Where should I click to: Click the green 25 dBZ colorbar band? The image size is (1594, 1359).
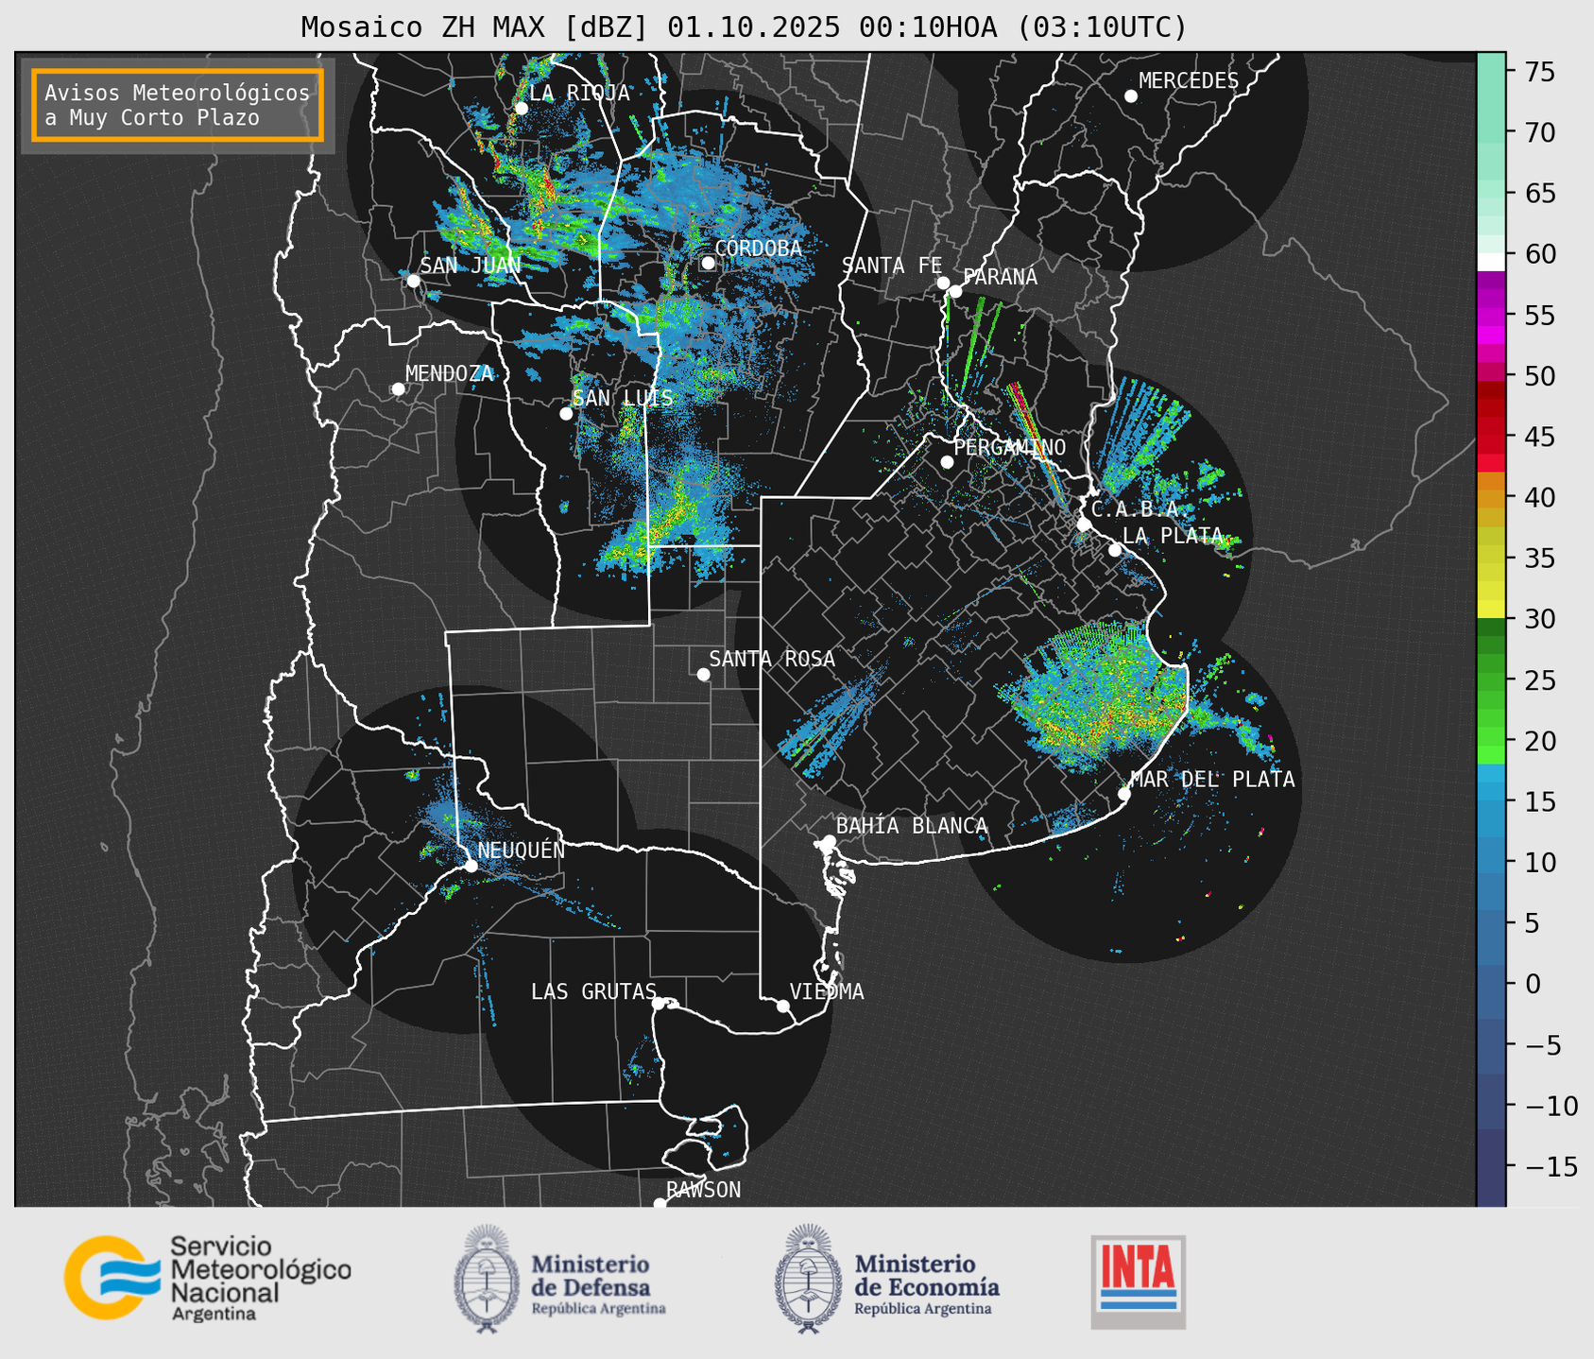(1491, 680)
